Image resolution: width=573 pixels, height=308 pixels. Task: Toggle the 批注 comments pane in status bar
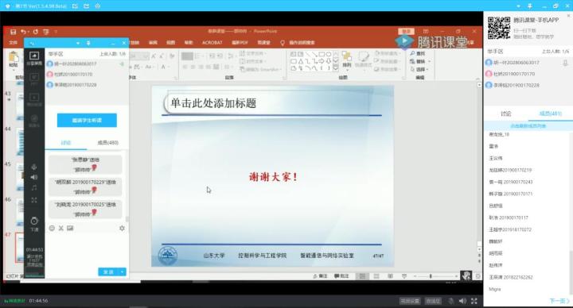pyautogui.click(x=341, y=276)
